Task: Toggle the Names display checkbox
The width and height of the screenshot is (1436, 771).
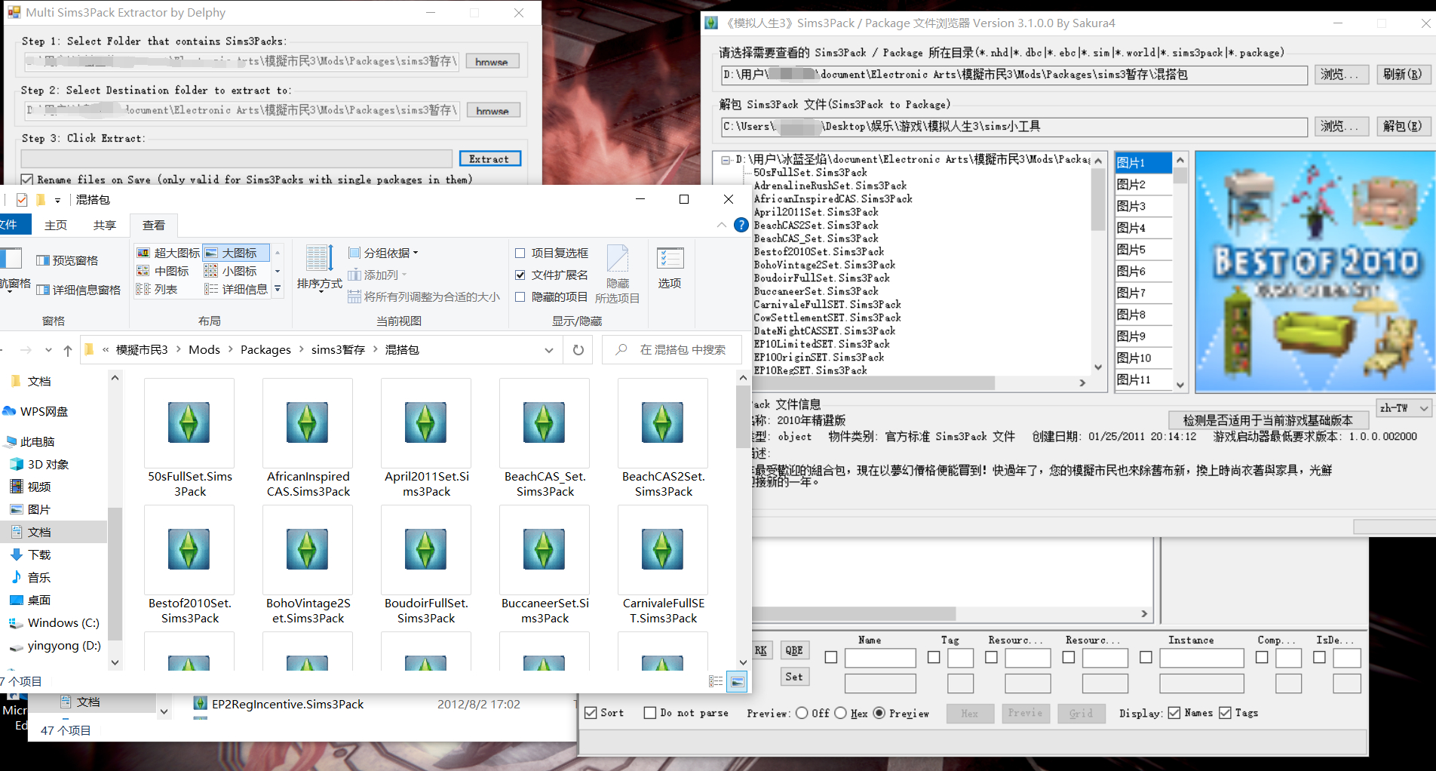Action: tap(1174, 713)
